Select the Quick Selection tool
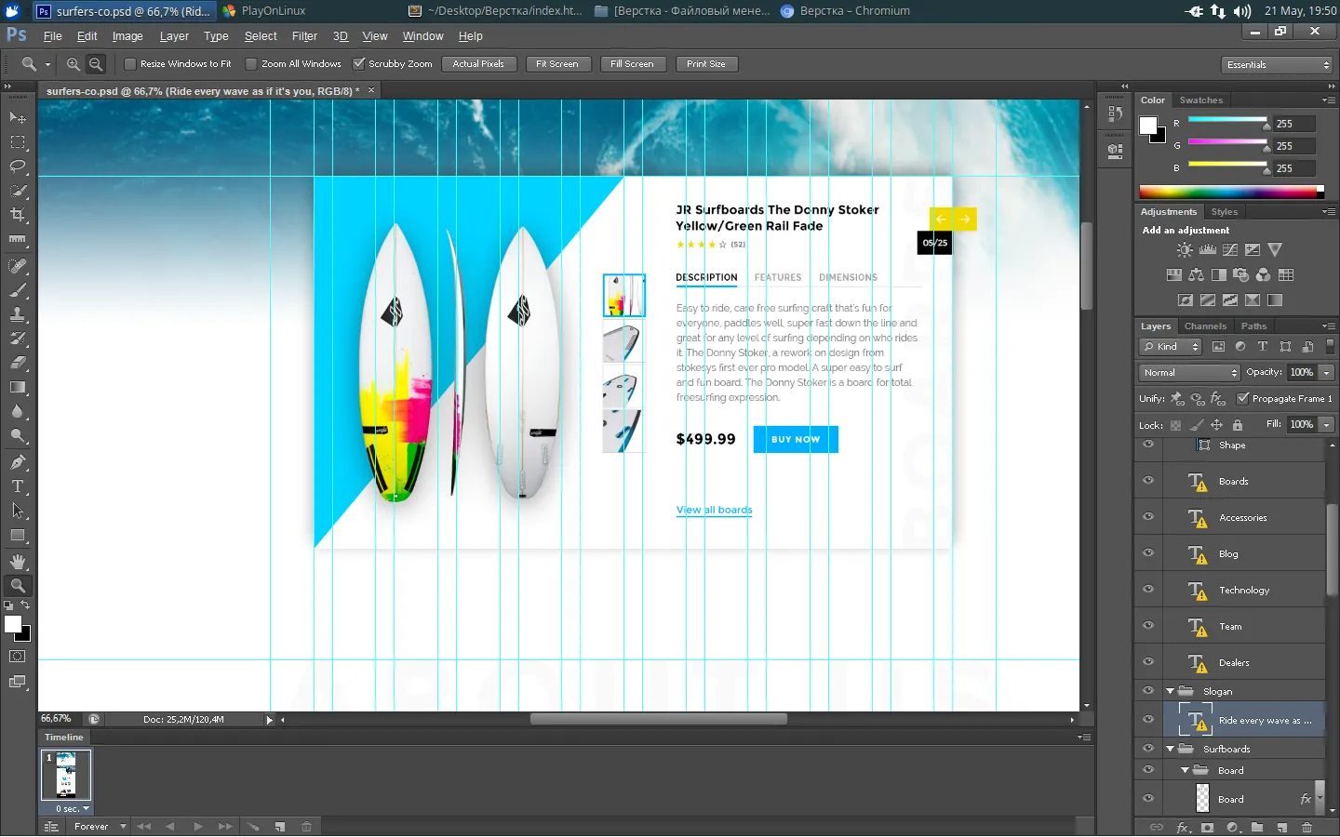The image size is (1340, 837). pos(18,191)
